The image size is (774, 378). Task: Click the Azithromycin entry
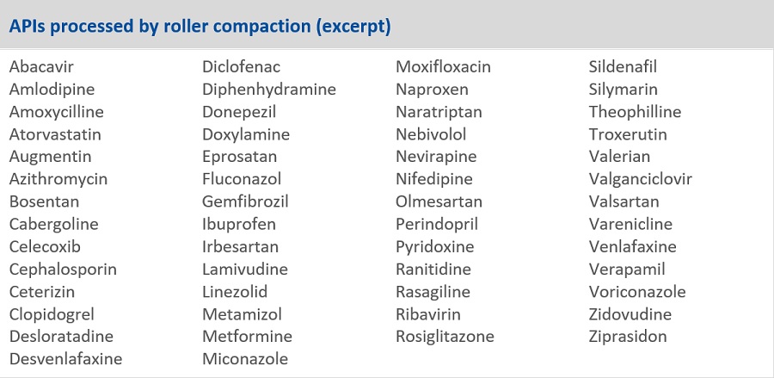coord(58,179)
